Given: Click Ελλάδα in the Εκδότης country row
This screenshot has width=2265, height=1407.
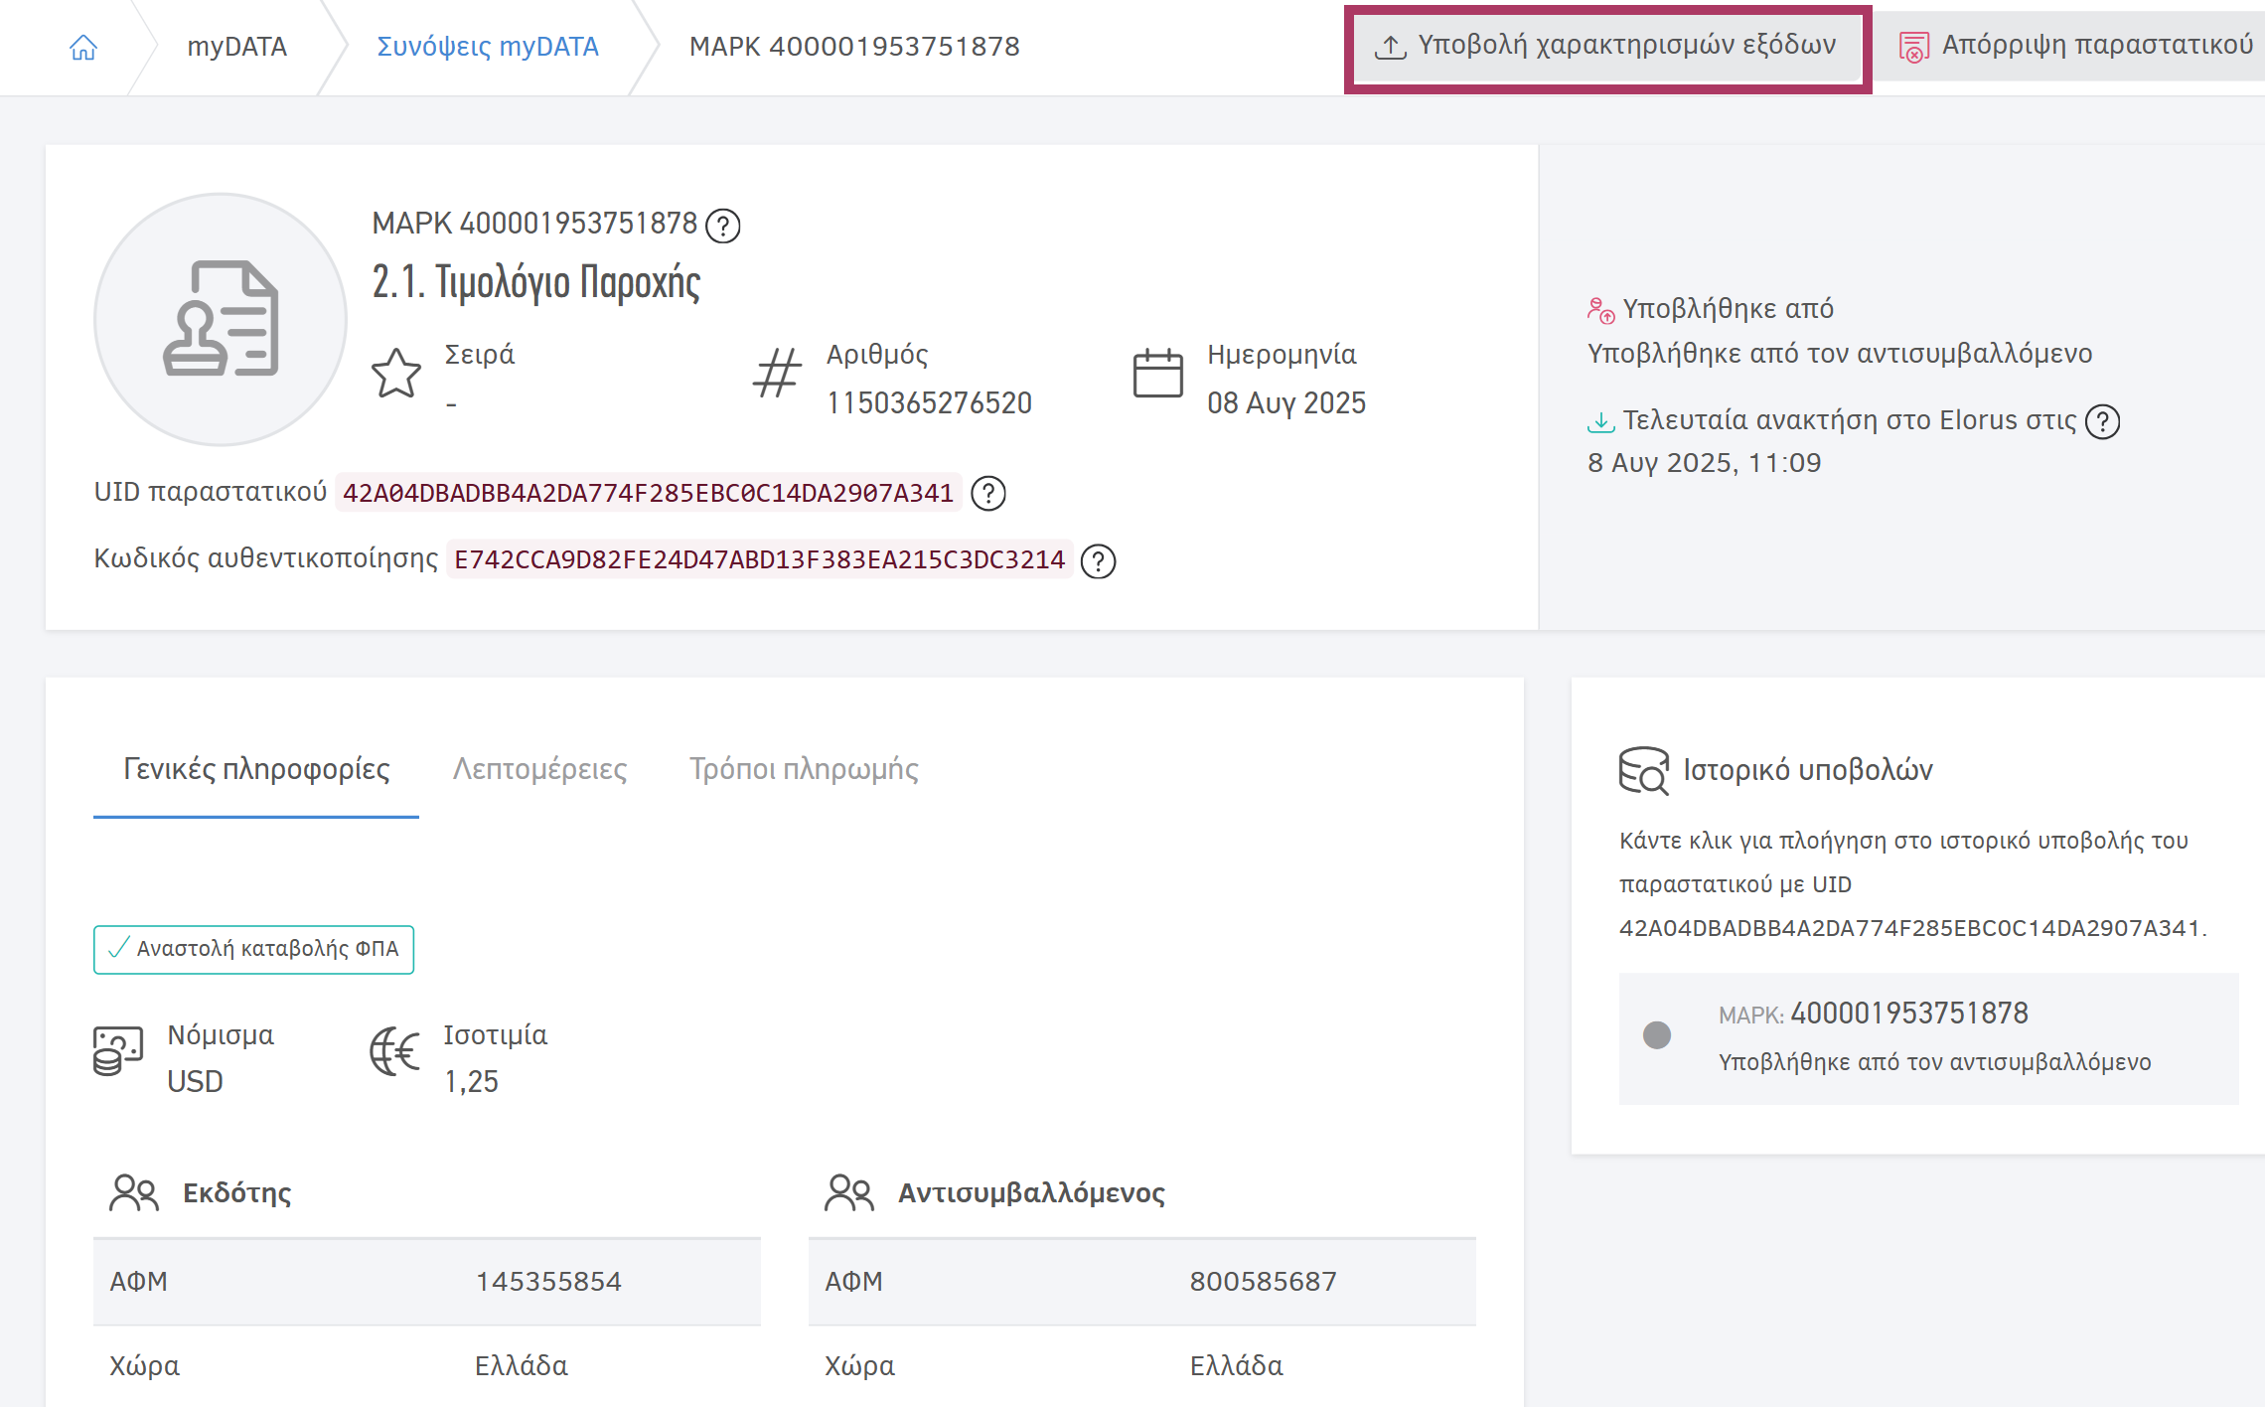Looking at the screenshot, I should point(522,1365).
